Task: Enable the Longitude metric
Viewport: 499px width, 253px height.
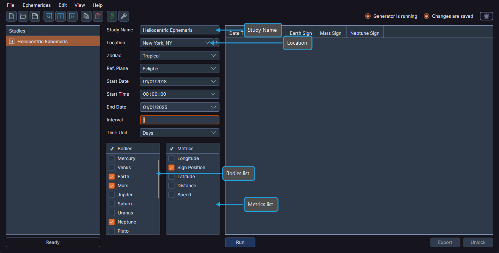Action: tap(171, 158)
